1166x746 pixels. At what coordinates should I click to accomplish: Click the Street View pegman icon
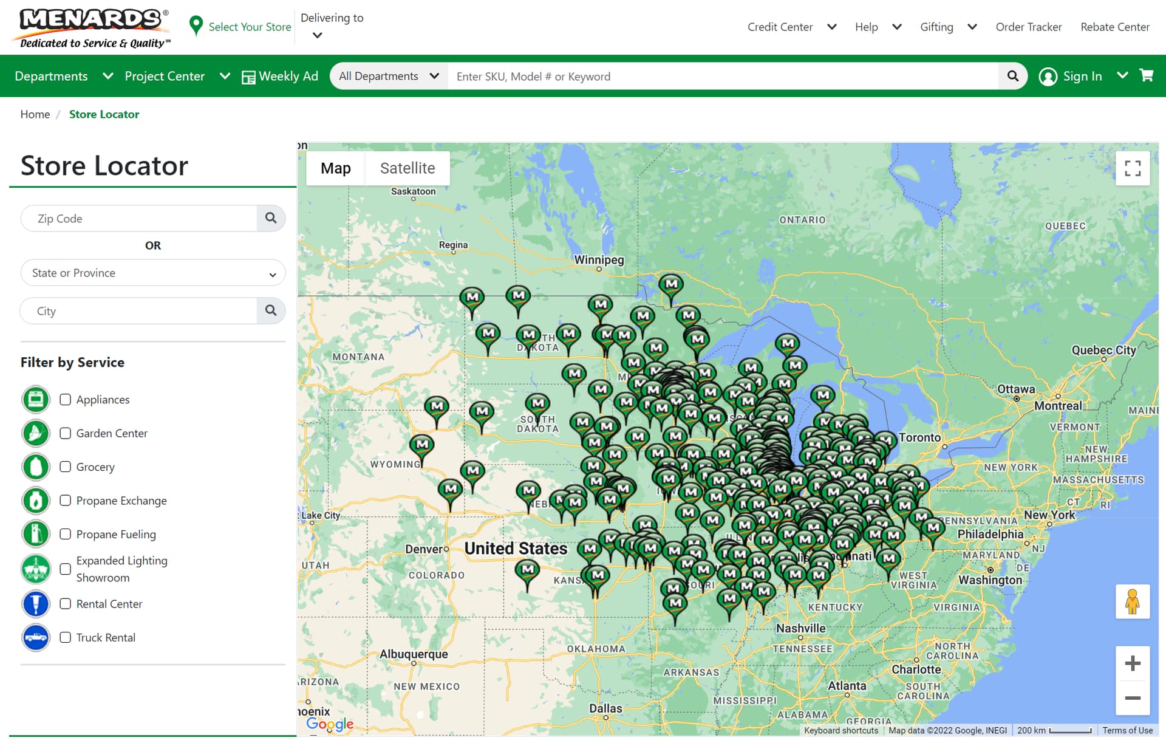(1133, 601)
